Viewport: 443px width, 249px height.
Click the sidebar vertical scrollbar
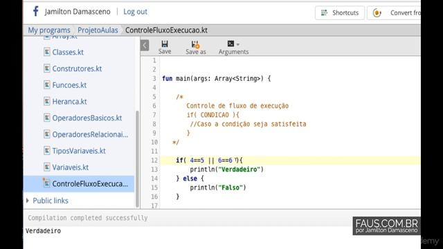click(137, 159)
